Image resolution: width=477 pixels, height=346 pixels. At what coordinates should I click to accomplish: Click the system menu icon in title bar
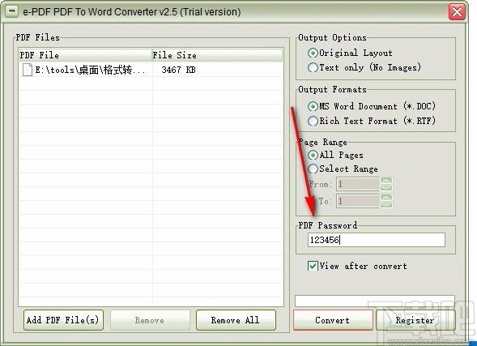11,11
